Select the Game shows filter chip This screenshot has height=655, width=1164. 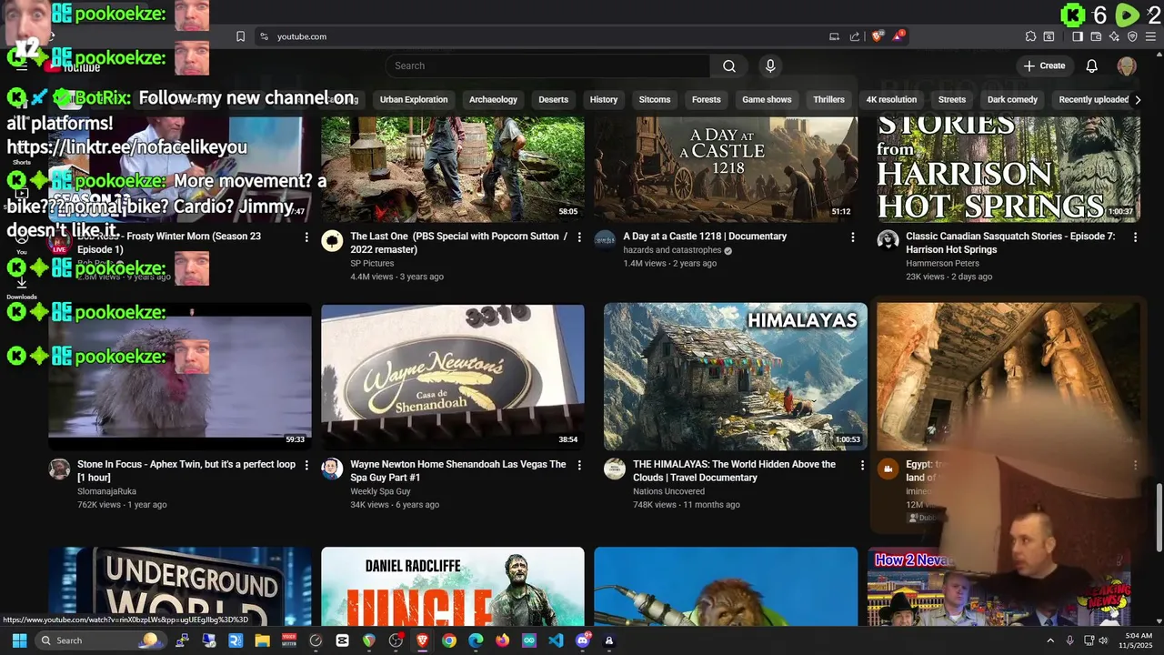(767, 99)
